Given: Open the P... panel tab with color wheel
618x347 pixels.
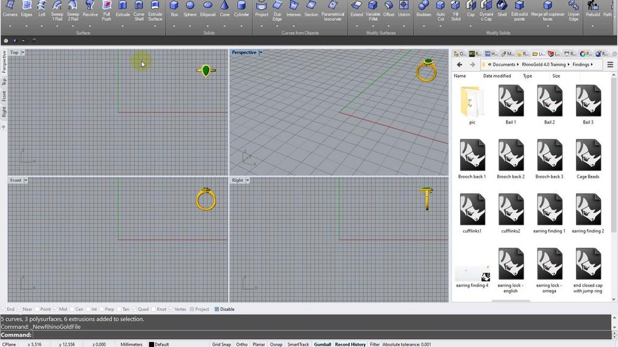Looking at the screenshot, I should point(586,54).
